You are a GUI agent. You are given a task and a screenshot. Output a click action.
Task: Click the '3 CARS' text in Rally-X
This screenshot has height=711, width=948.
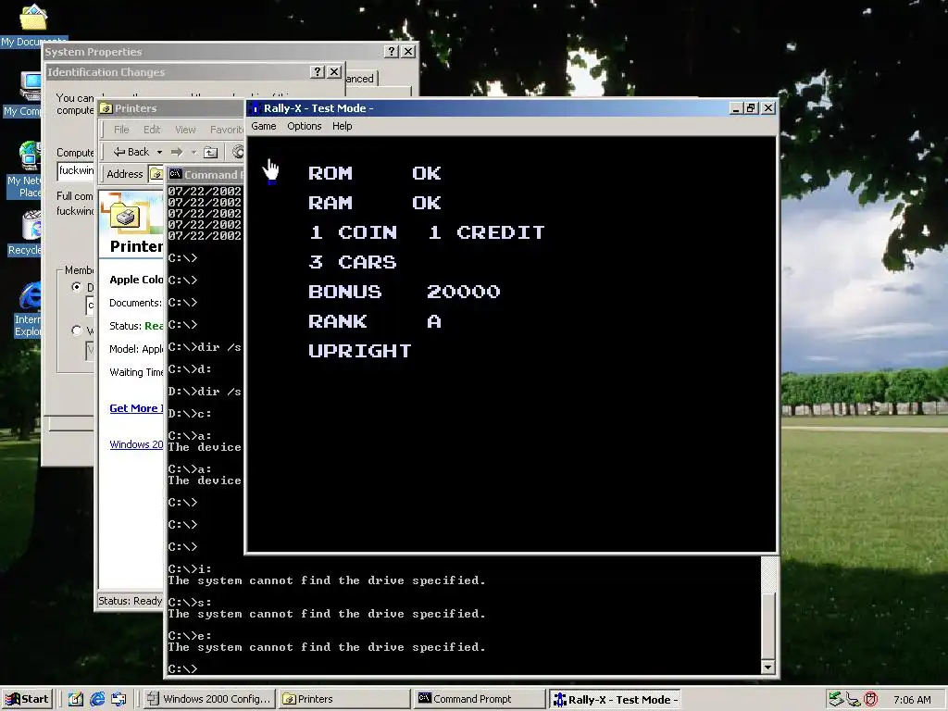pyautogui.click(x=353, y=262)
